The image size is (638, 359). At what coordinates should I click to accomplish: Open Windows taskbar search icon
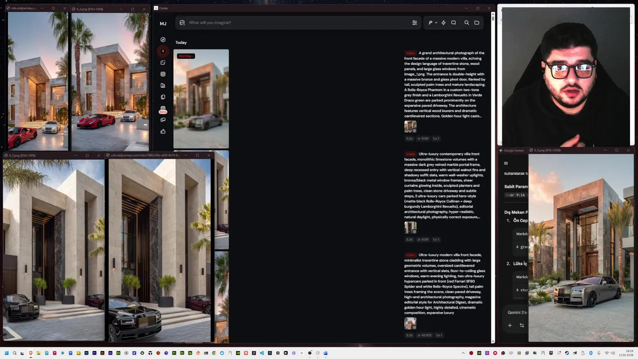[x=14, y=353]
